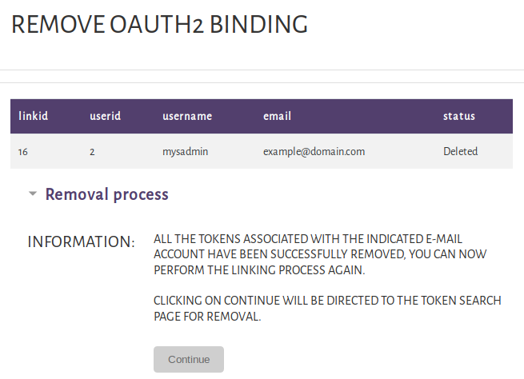Click the Removal process heading text
This screenshot has width=524, height=379.
click(x=106, y=194)
